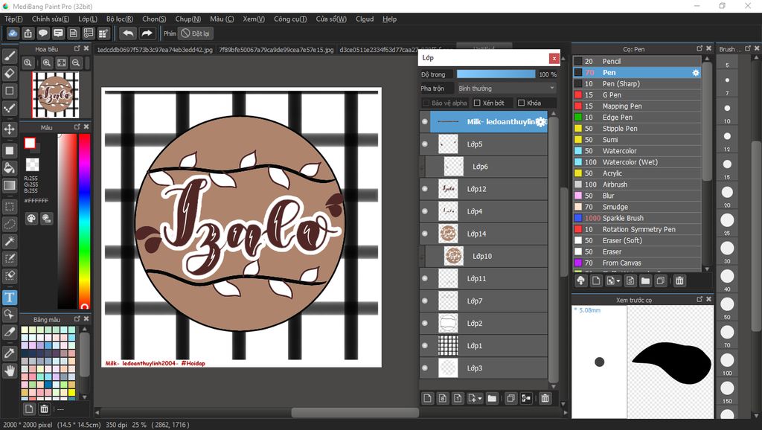Click the Đặt lại reset button
The image size is (762, 430).
coord(196,33)
